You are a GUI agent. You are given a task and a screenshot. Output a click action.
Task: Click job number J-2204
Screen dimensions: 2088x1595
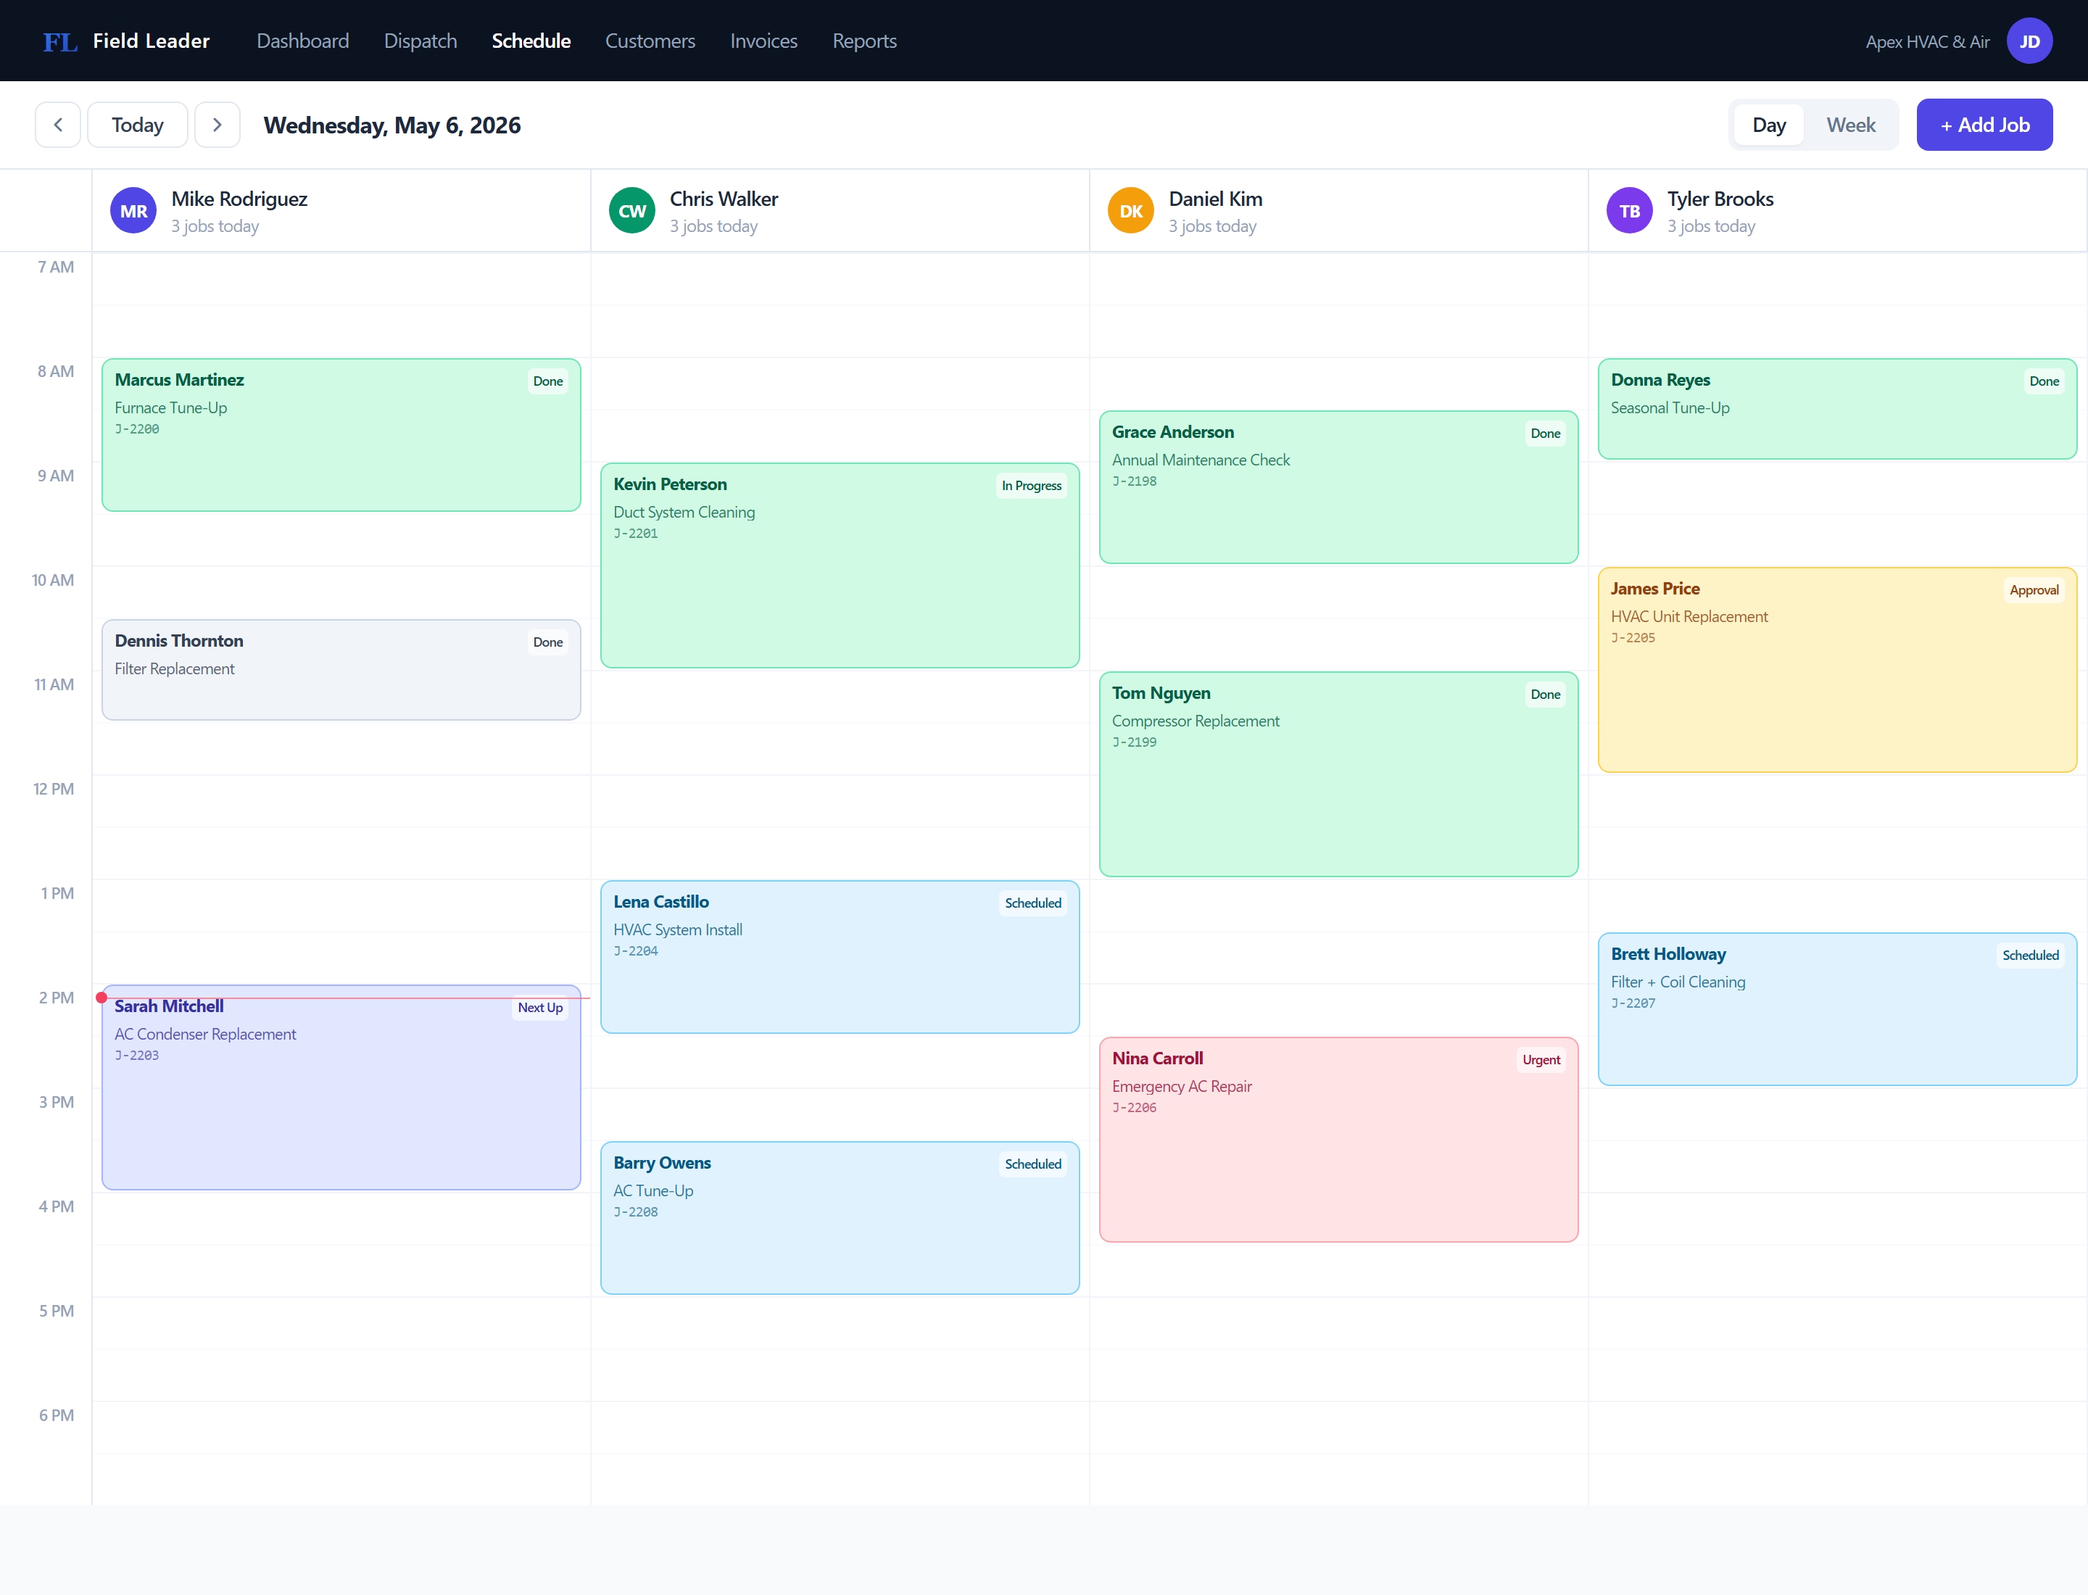tap(635, 951)
